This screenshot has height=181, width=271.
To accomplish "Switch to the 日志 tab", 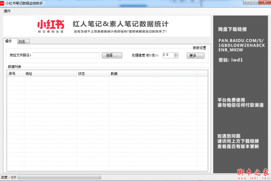I will tap(23, 42).
